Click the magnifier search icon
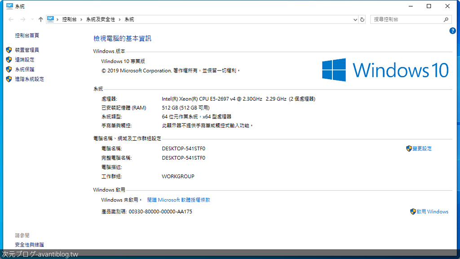The width and height of the screenshot is (460, 259). [446, 19]
